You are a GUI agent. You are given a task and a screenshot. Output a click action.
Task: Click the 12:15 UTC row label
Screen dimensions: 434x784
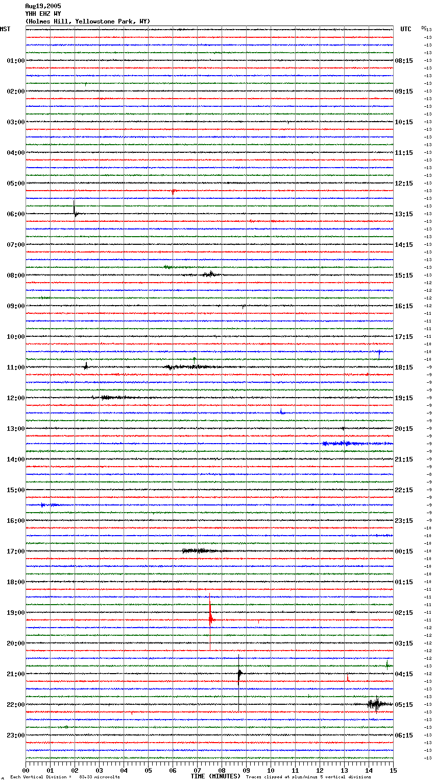(x=404, y=183)
